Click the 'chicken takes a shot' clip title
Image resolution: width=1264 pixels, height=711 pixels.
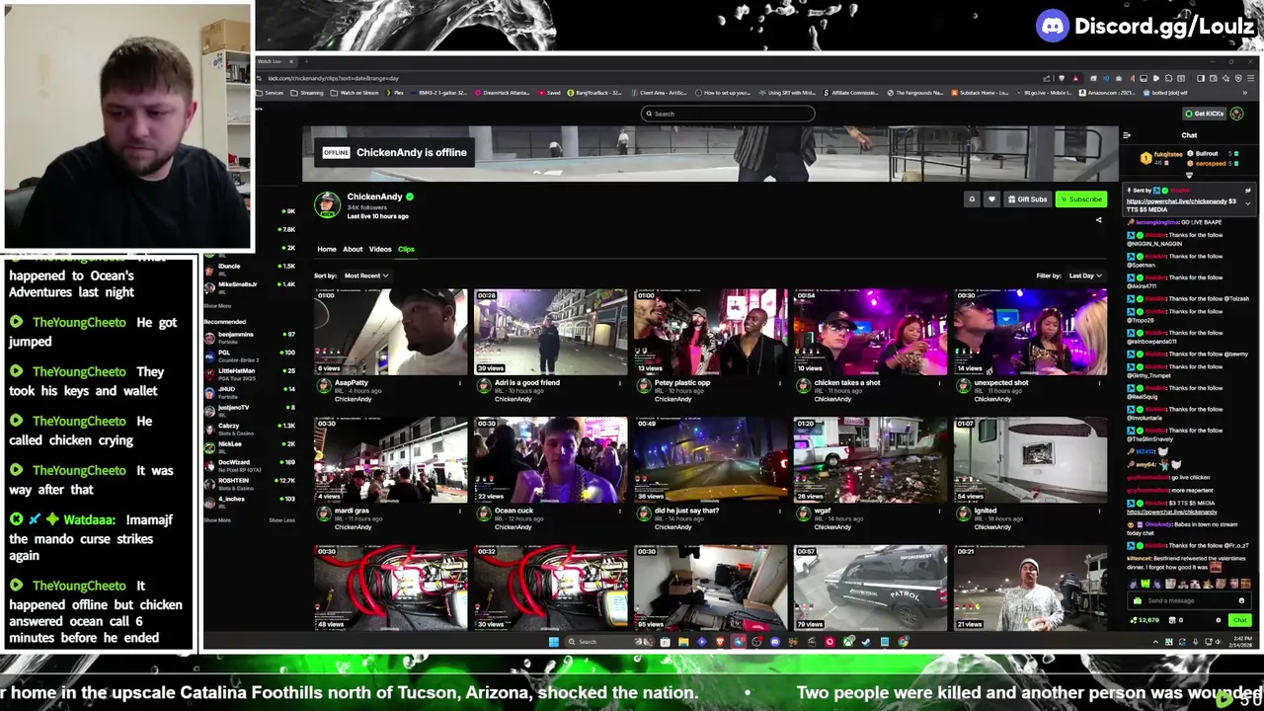click(846, 383)
